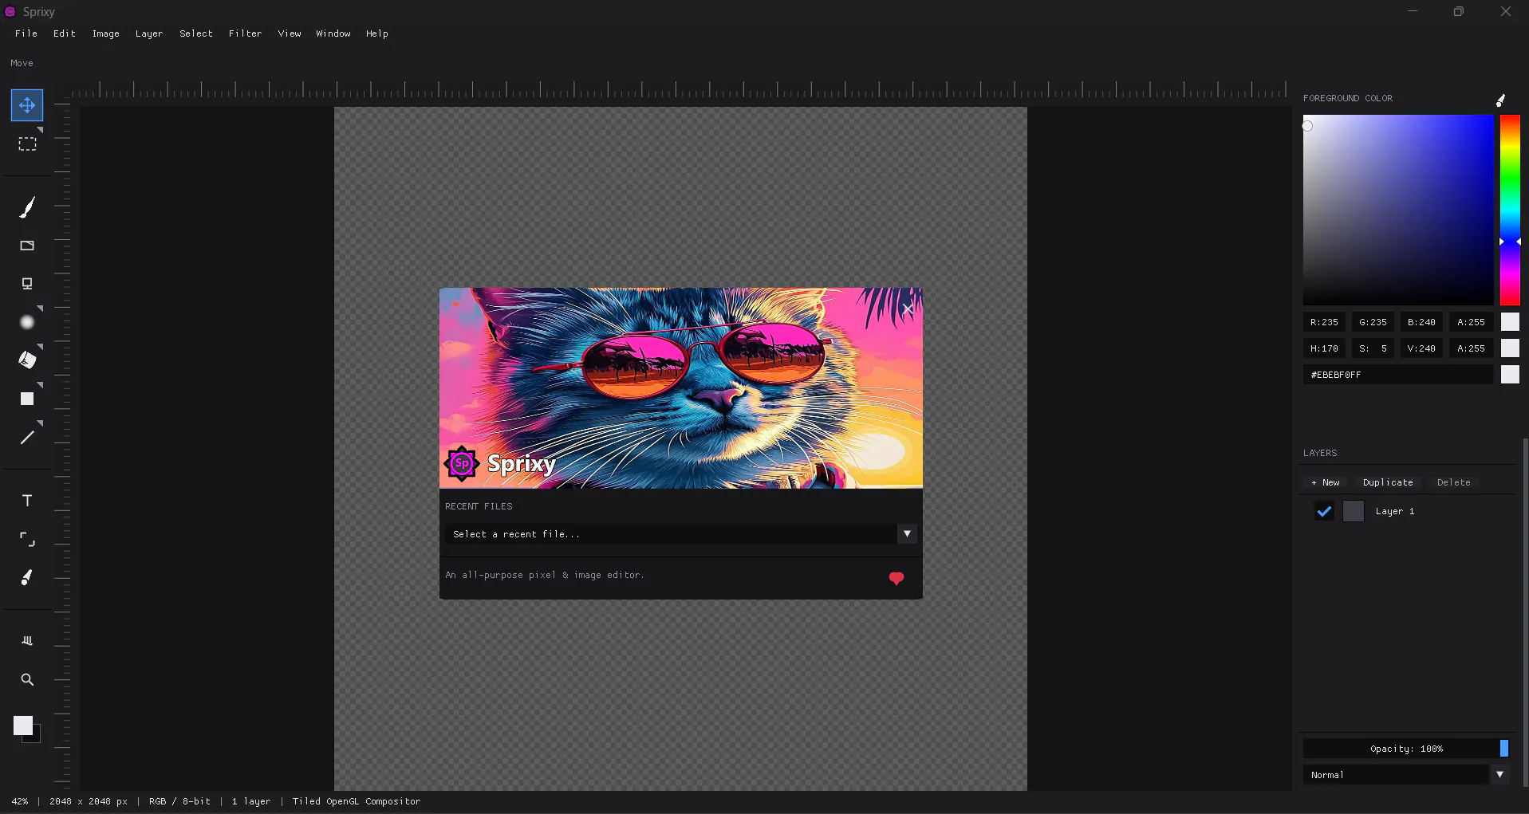Click the A:255 alpha field in HSV row

1471,348
